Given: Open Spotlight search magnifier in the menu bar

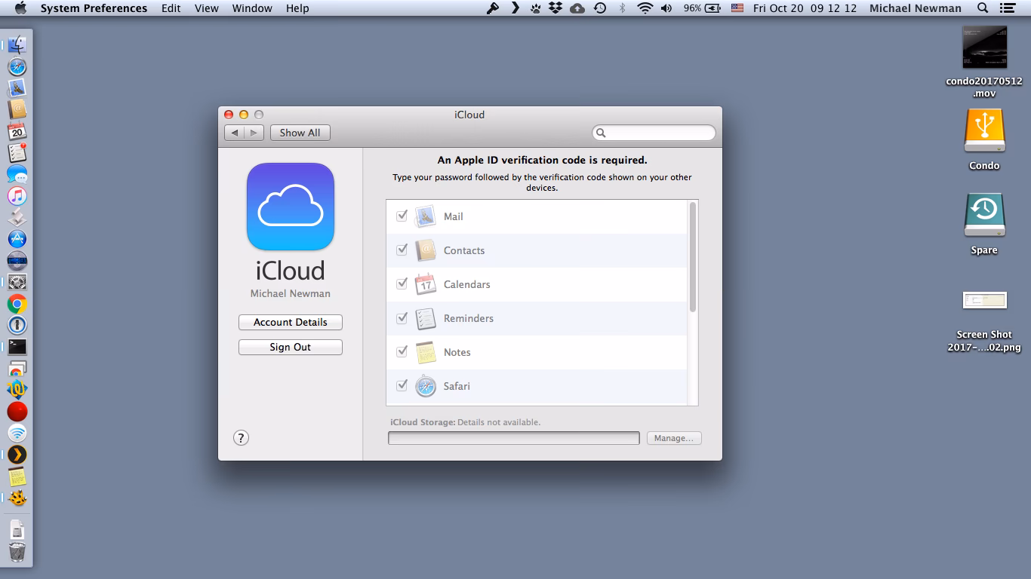Looking at the screenshot, I should [983, 8].
